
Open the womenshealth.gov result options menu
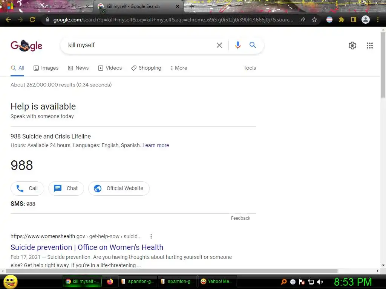[151, 236]
